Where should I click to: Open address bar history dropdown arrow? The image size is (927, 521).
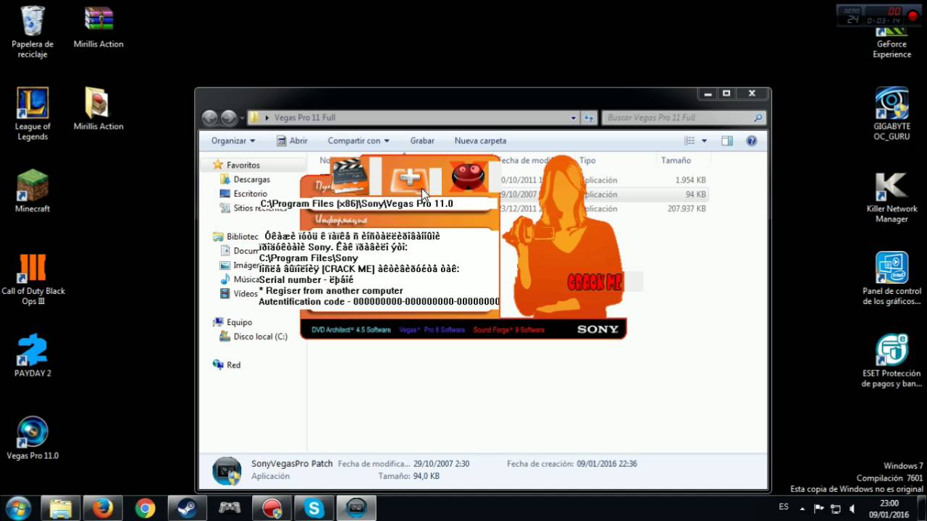coord(574,117)
